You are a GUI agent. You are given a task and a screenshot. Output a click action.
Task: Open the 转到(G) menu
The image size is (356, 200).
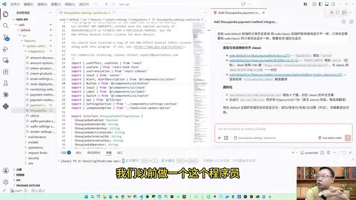(x=70, y=4)
